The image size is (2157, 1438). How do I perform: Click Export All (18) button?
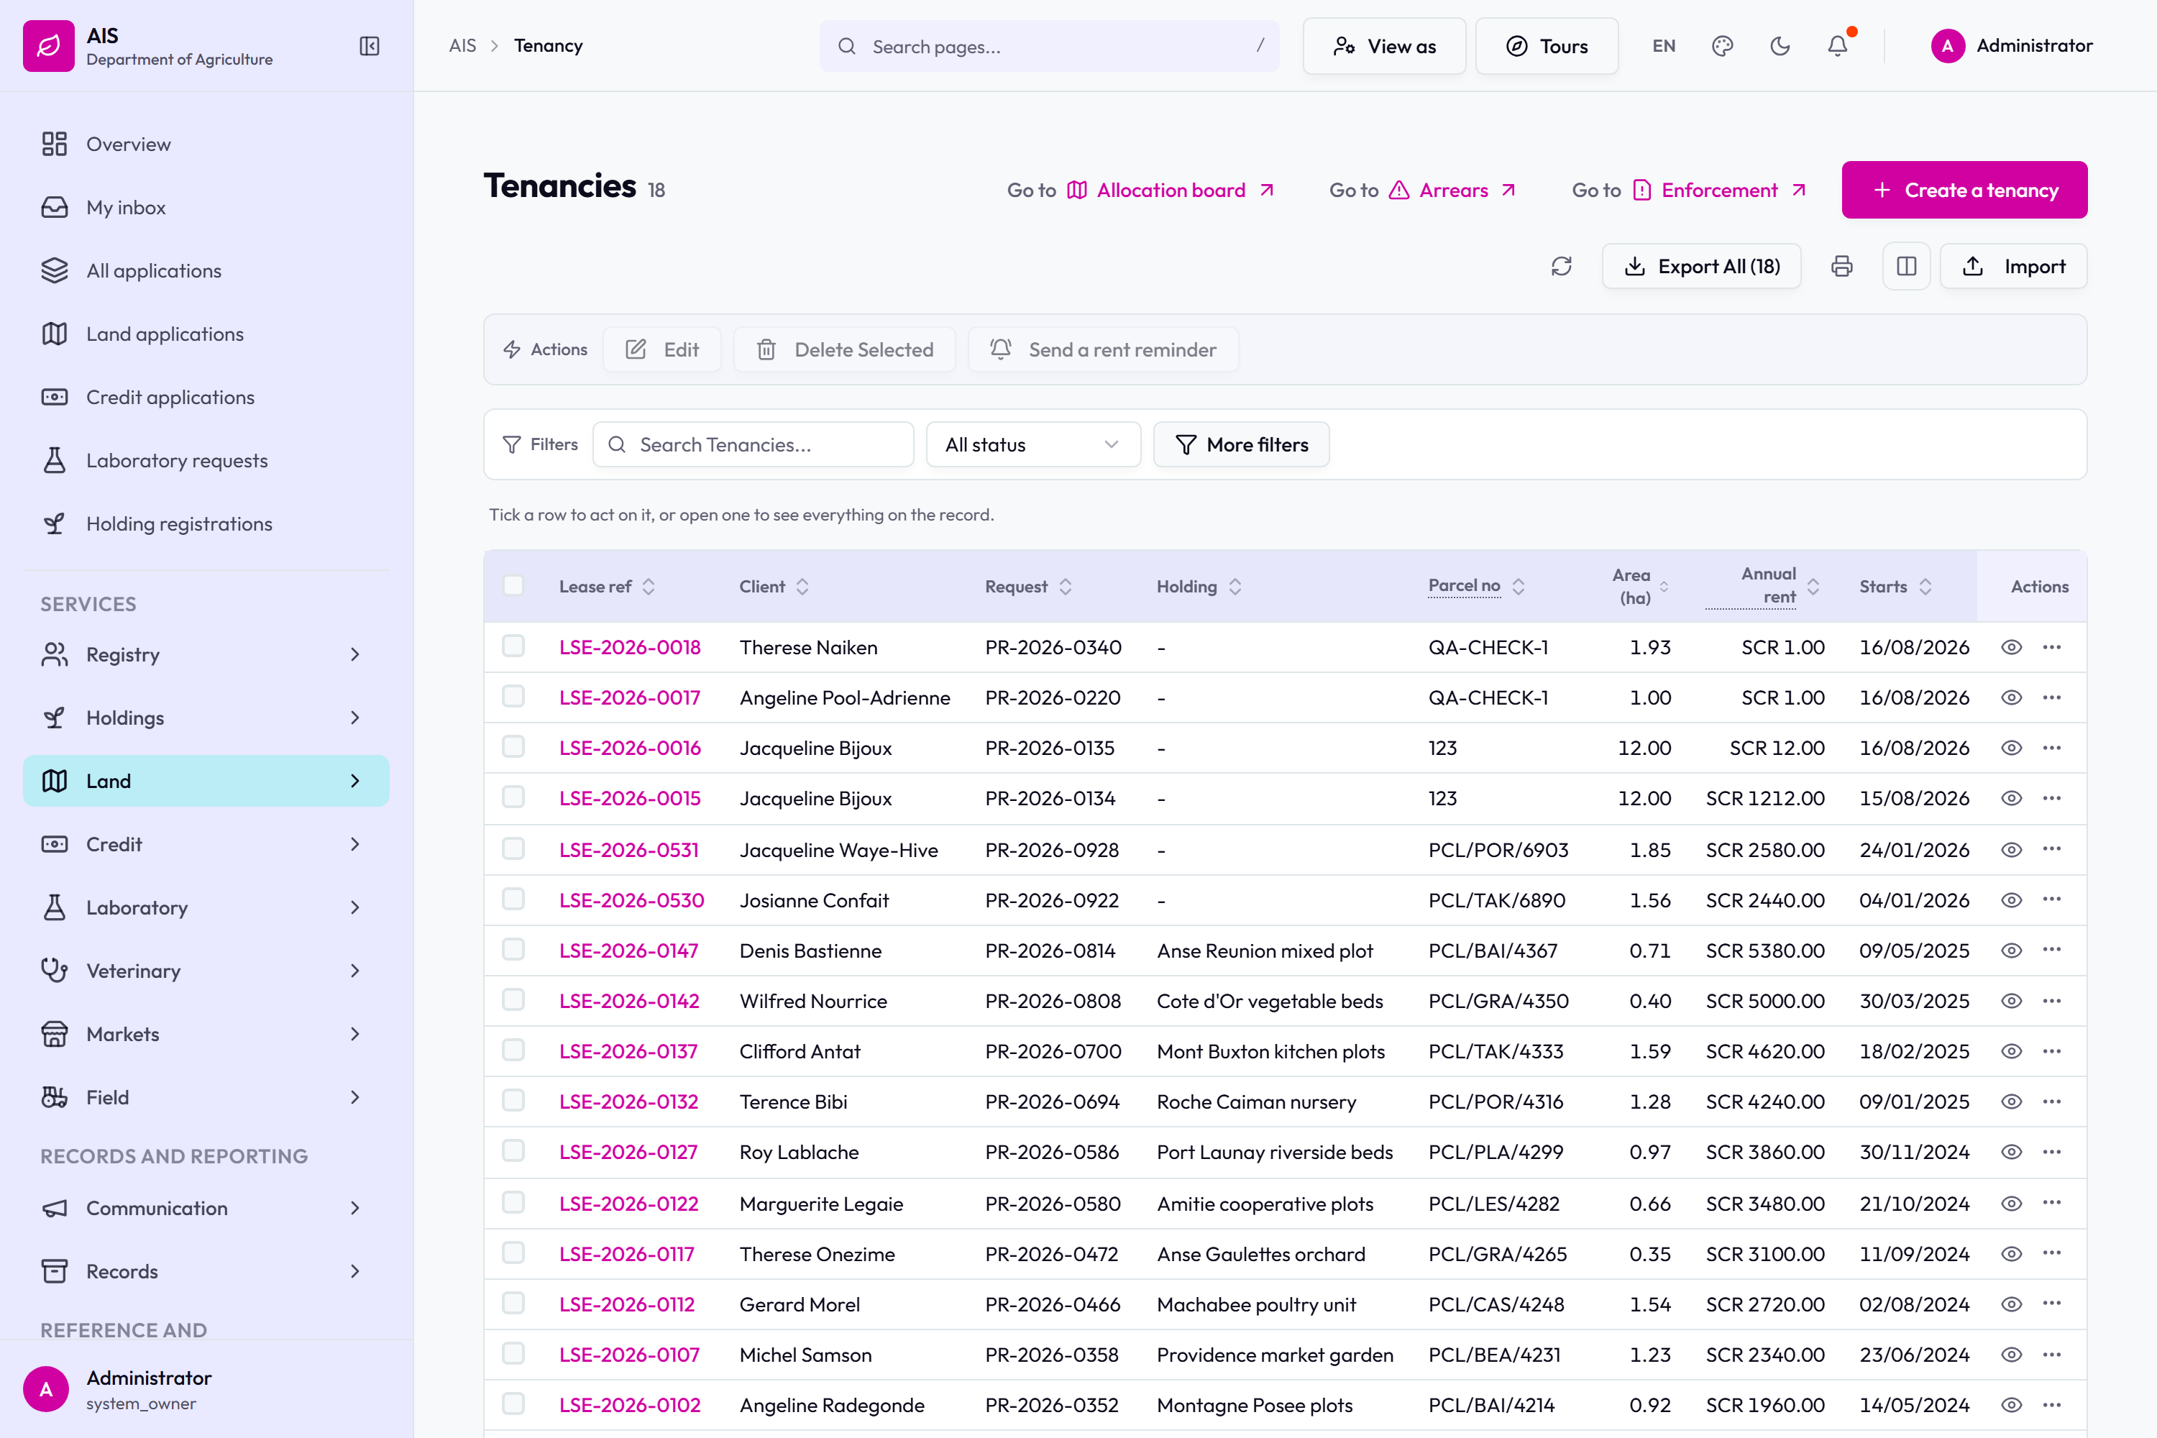(x=1701, y=266)
